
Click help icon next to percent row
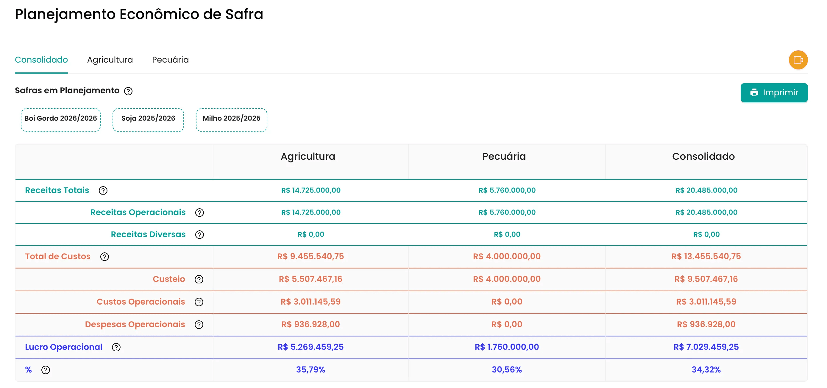[x=46, y=370]
